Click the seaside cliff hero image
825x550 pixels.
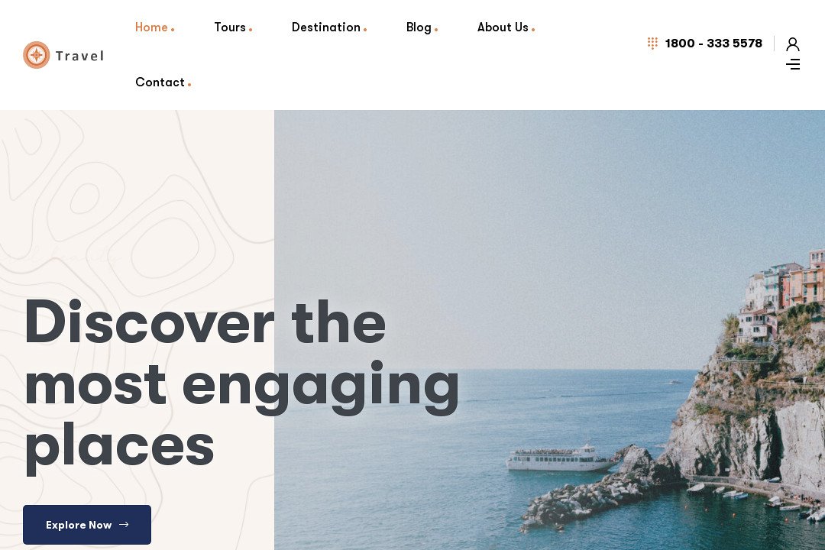(549, 330)
